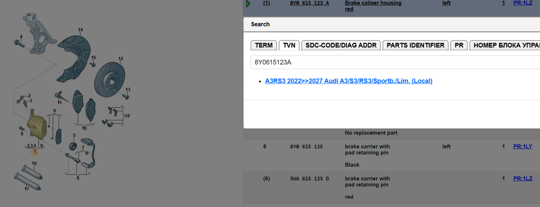Click the green arrow marker beside row (1)

[248, 4]
